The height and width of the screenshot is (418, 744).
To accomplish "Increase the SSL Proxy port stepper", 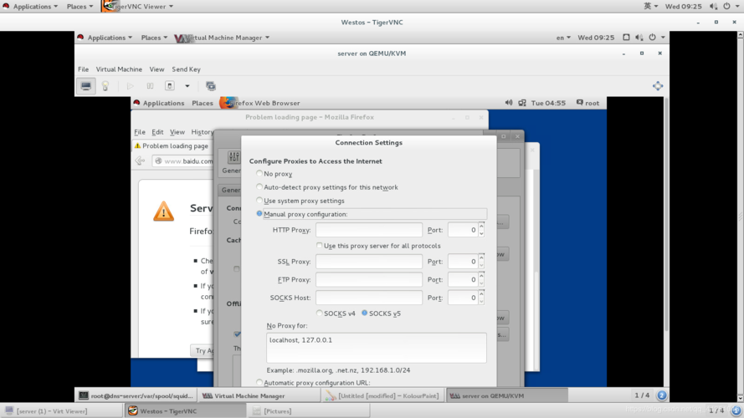I will [481, 257].
